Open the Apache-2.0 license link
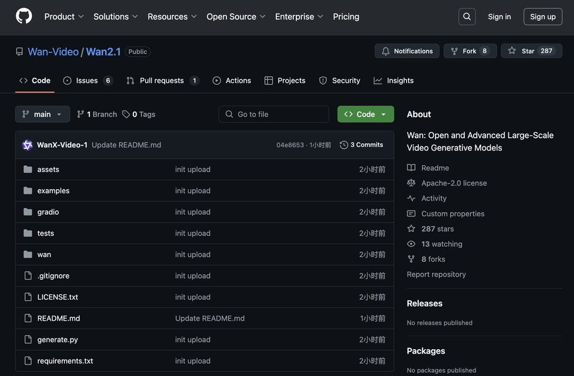 point(454,183)
